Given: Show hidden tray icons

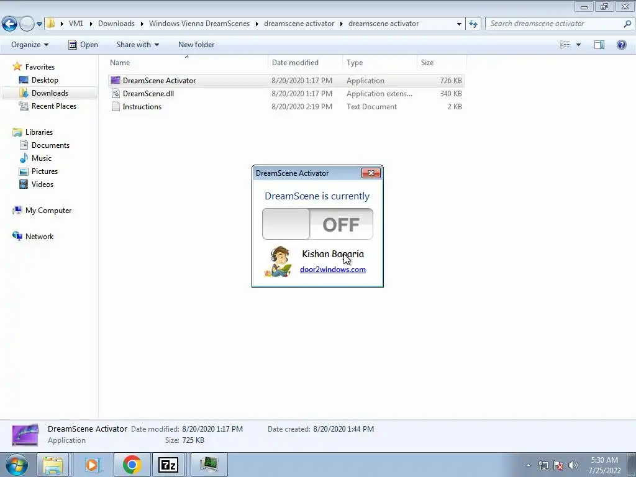Looking at the screenshot, I should pos(528,465).
